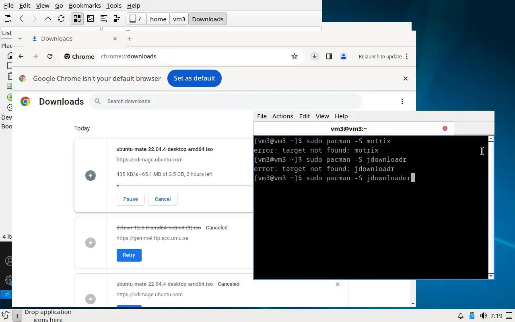Open the terminal Help menu
515x322 pixels.
click(341, 116)
